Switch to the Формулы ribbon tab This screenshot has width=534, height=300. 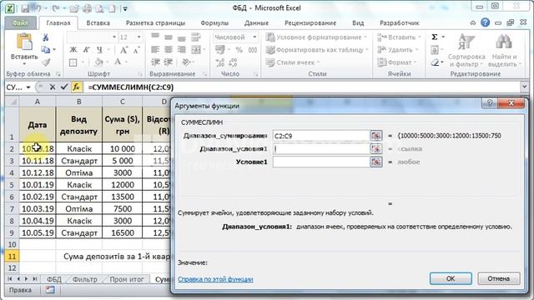[214, 22]
